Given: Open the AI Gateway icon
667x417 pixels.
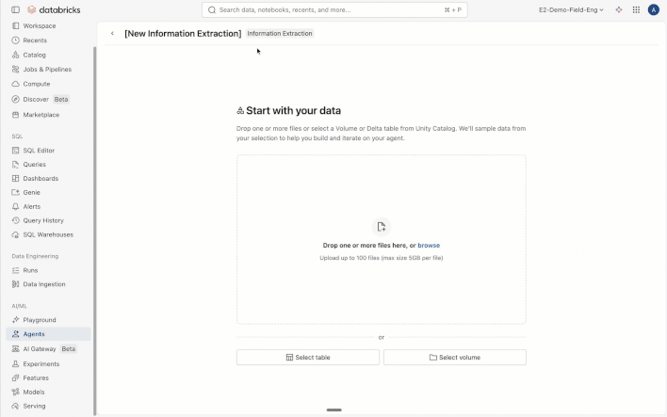Looking at the screenshot, I should tap(16, 349).
